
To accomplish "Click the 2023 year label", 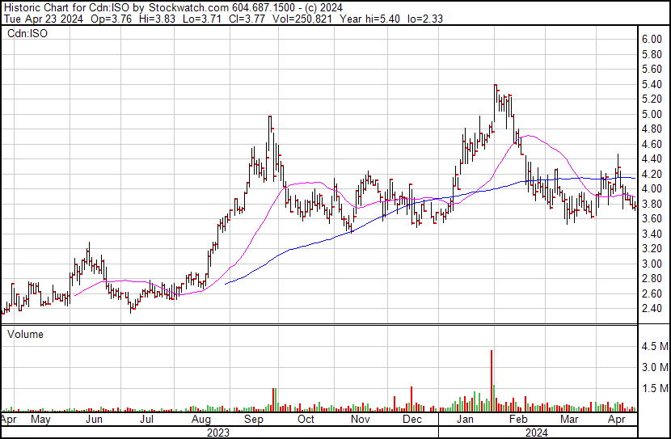I will 218,433.
